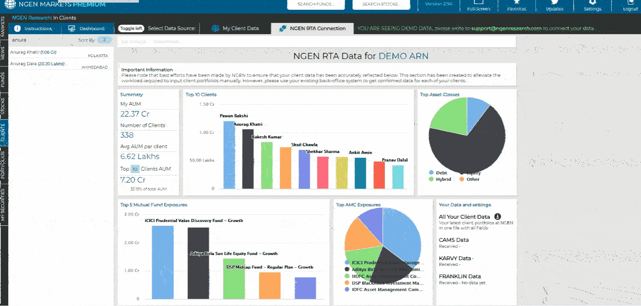Screen dimensions: 641x306
Task: Click the Updates Twitter bird icon
Action: pos(555,2)
